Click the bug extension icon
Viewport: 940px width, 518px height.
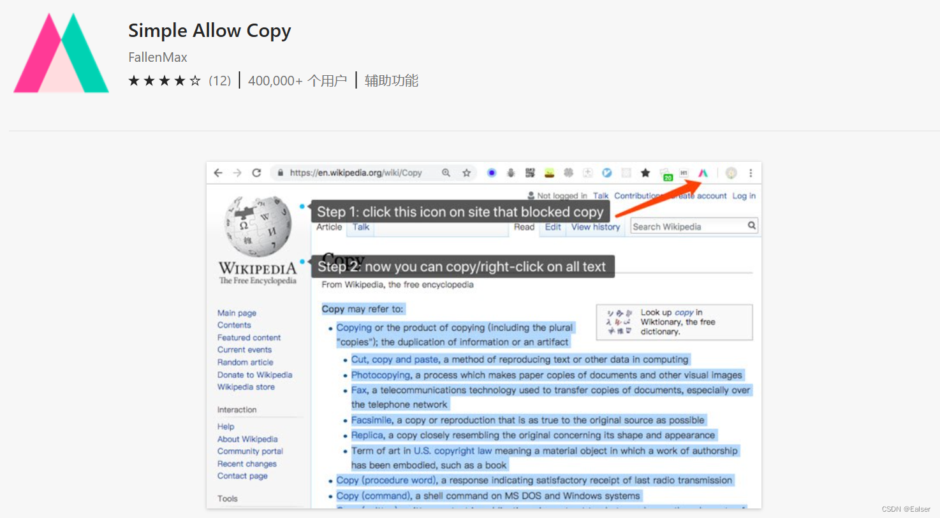(x=511, y=173)
